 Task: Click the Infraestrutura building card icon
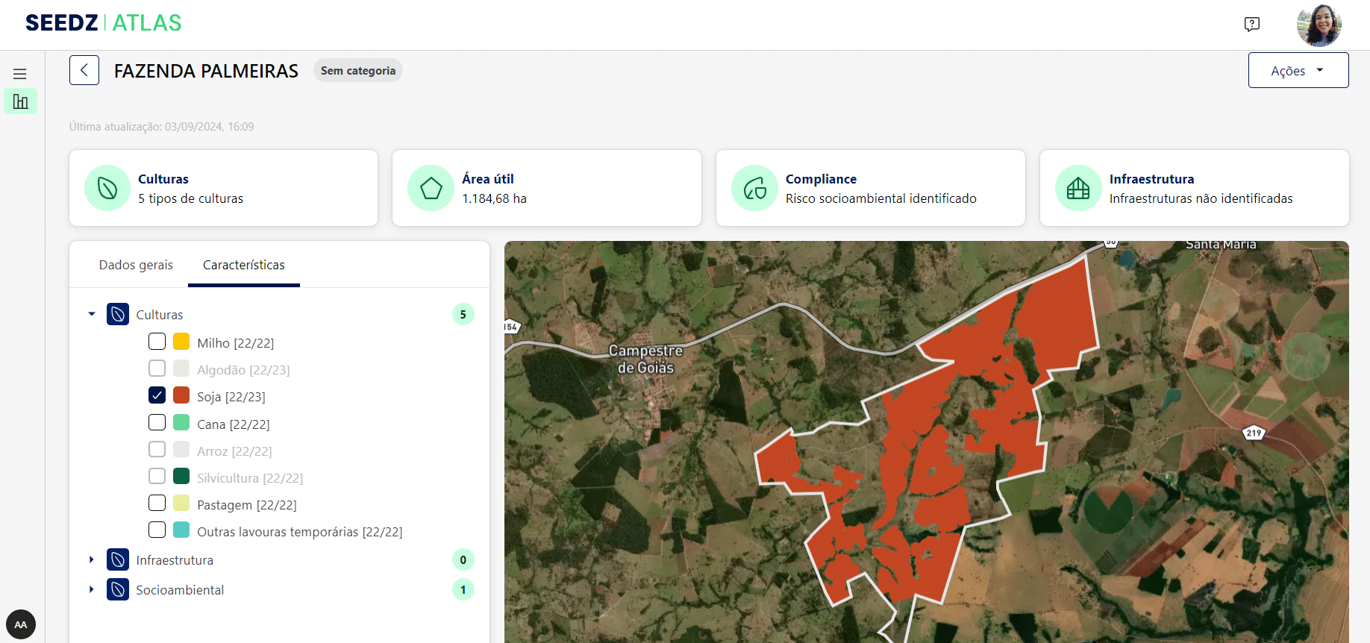point(1078,188)
